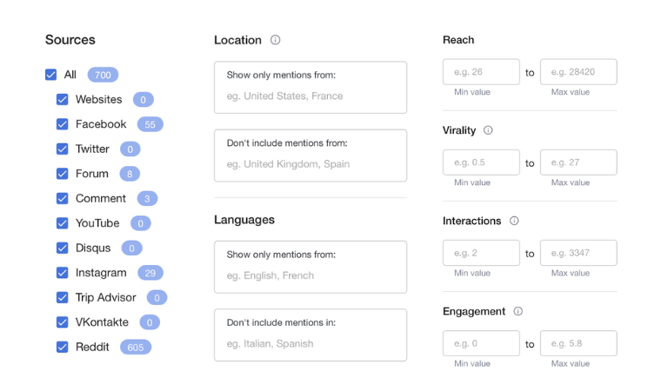Click the Location show only mentions field
The height and width of the screenshot is (391, 668).
311,96
